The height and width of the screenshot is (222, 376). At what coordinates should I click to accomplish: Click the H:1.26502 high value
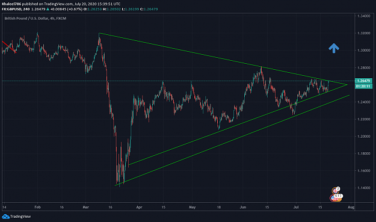point(112,9)
